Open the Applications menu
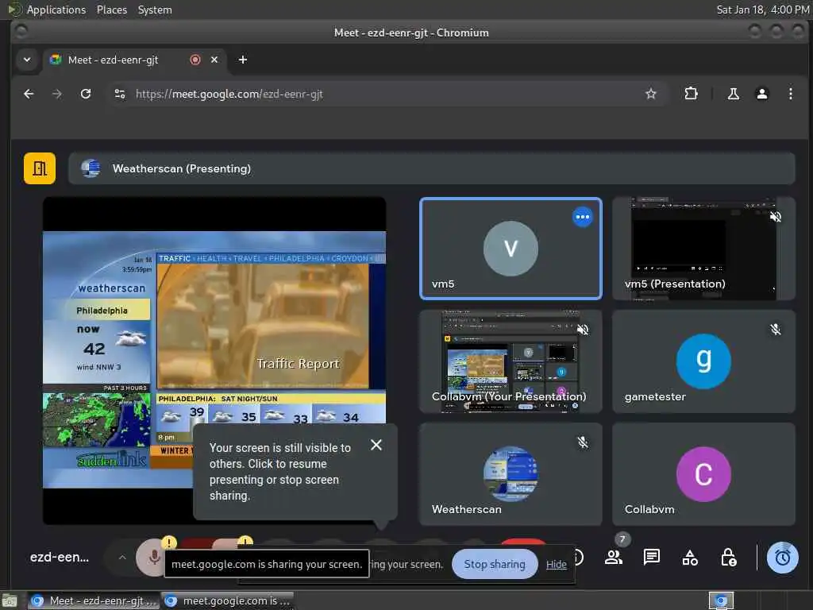Image resolution: width=813 pixels, height=610 pixels. pos(56,10)
